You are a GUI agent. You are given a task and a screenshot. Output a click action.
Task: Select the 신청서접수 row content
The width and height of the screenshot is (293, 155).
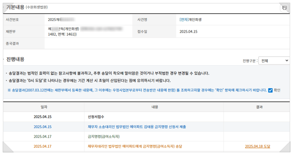tap(98, 117)
